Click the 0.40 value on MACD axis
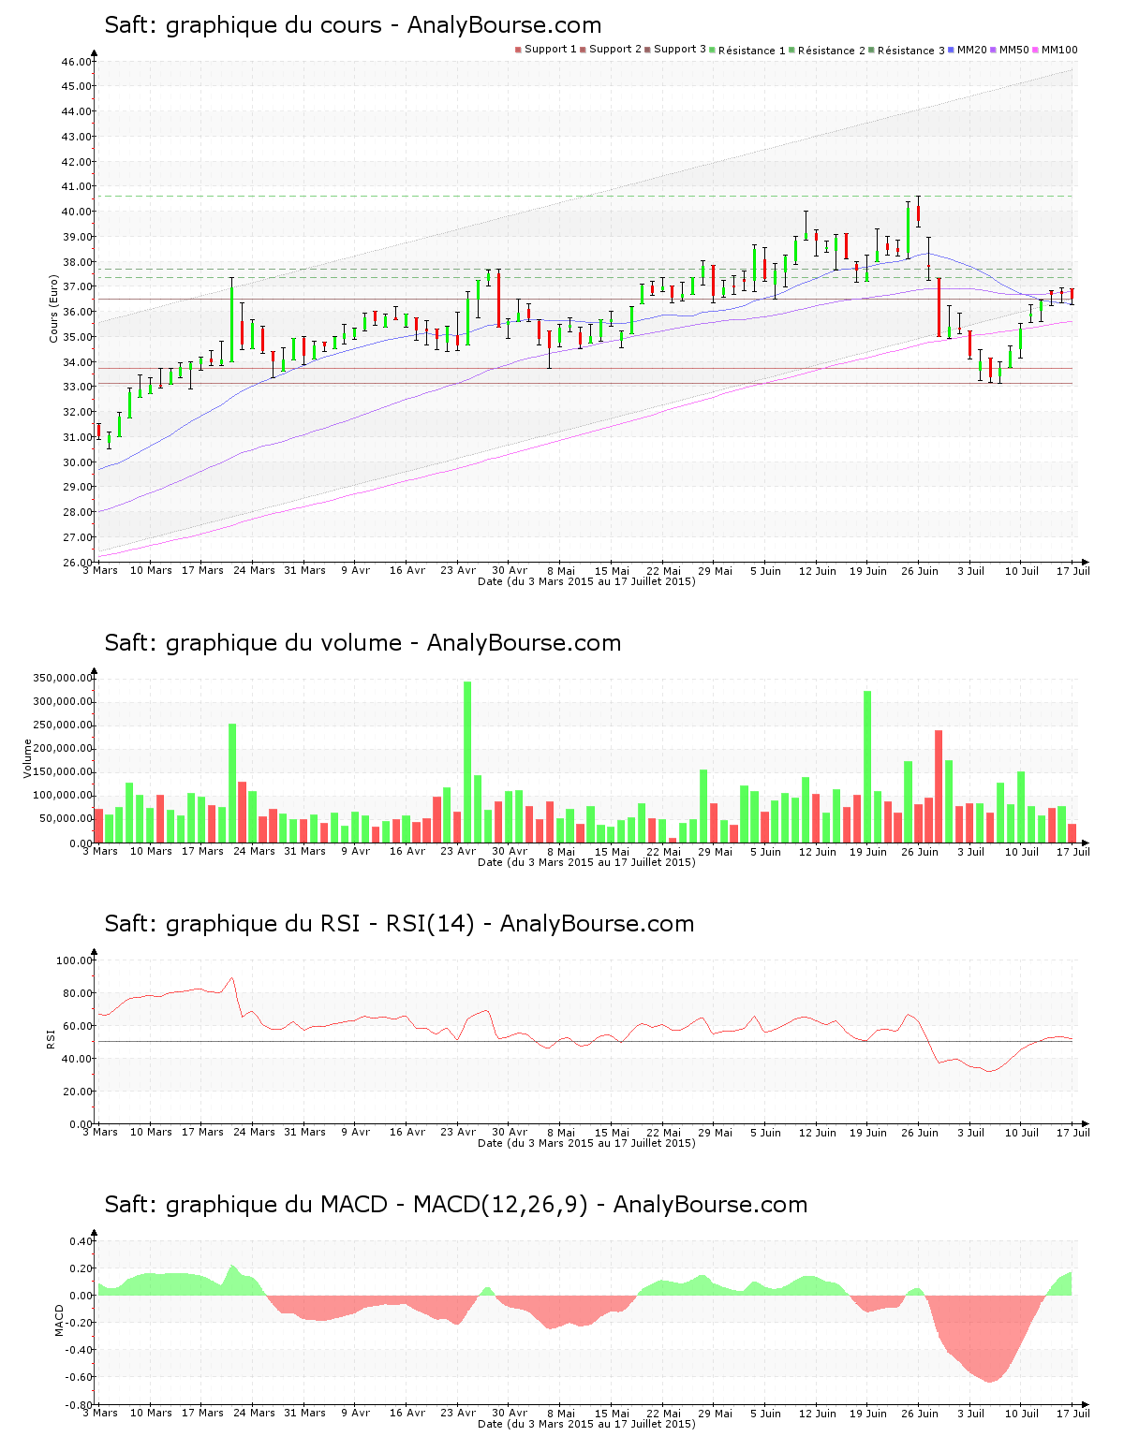Screen dimensions: 1124x1451 click(x=81, y=1241)
